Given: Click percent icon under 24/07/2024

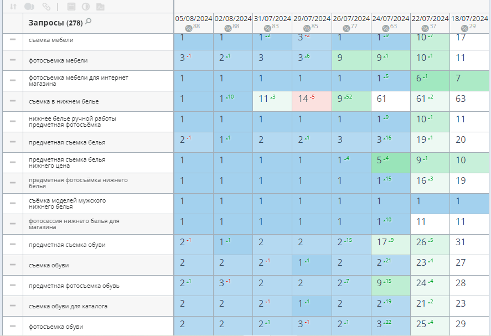Looking at the screenshot, I should click(386, 28).
